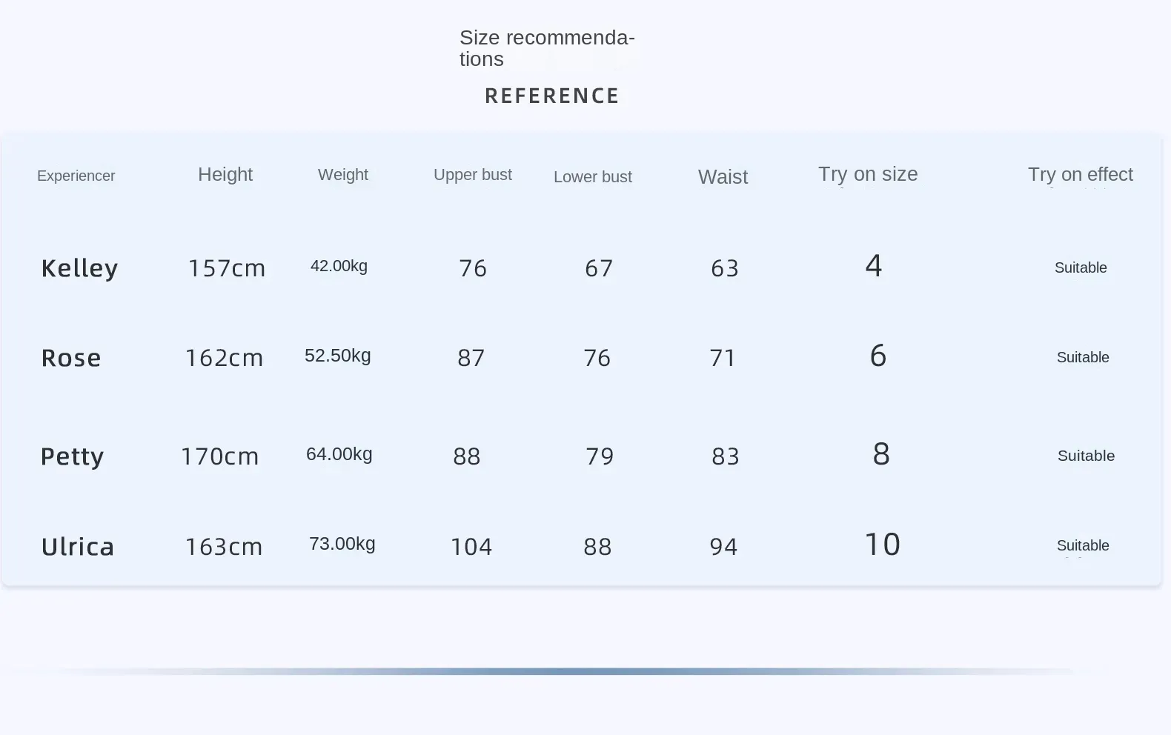Select the Height column header

click(225, 174)
